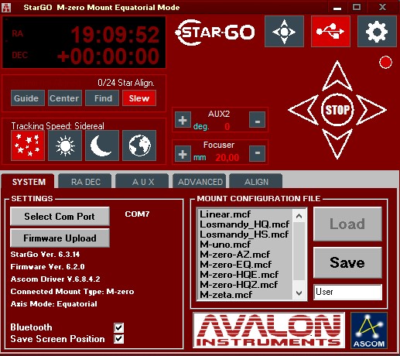Select Guide speed mode

28,98
